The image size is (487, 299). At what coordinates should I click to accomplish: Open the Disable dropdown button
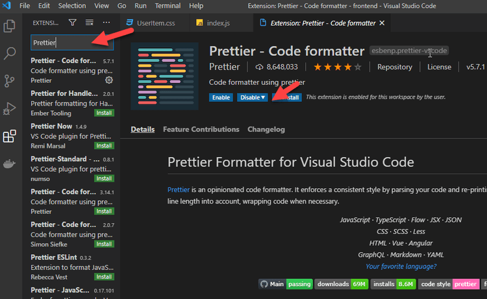pos(252,97)
